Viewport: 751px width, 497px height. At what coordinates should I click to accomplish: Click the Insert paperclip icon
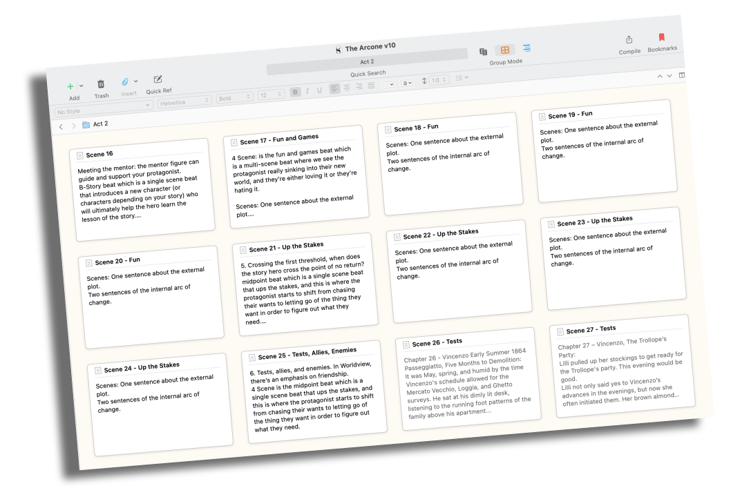pos(125,81)
